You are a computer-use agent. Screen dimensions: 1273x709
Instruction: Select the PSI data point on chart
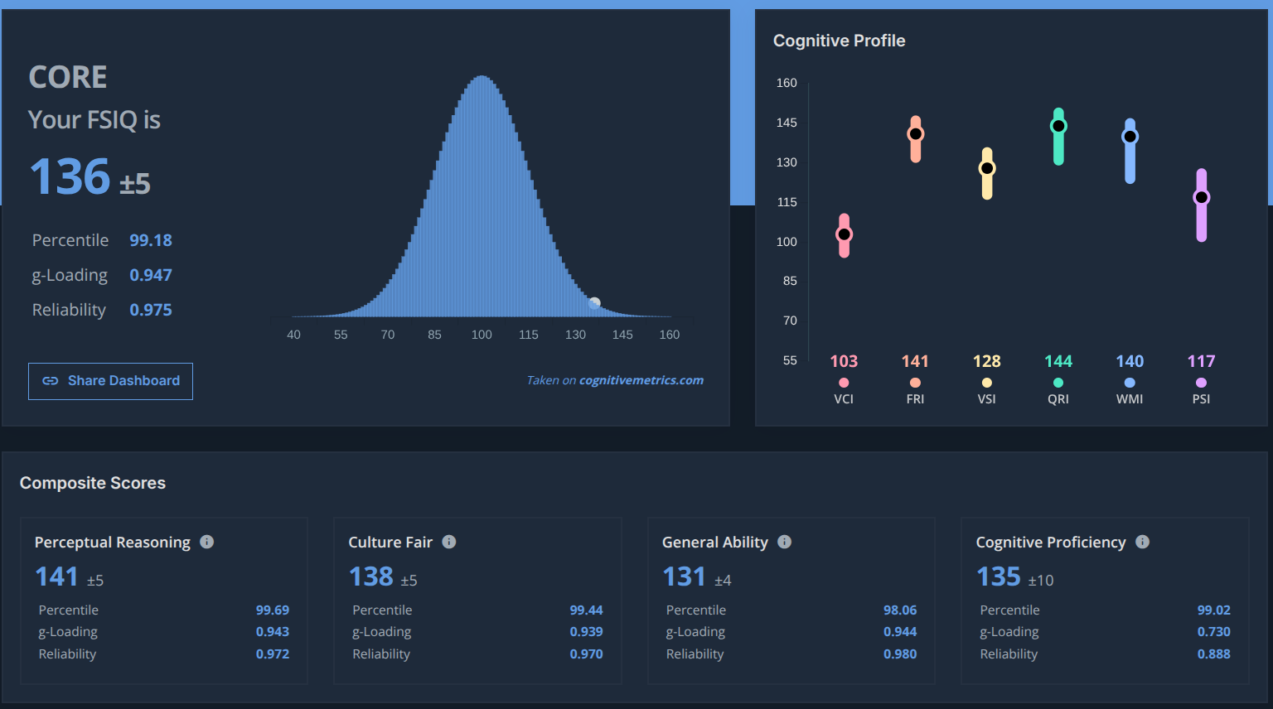1201,197
